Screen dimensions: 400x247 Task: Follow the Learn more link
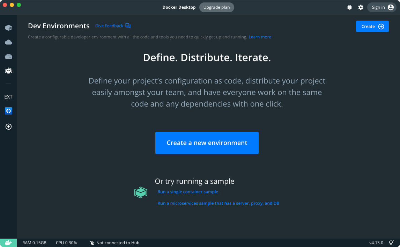click(260, 37)
